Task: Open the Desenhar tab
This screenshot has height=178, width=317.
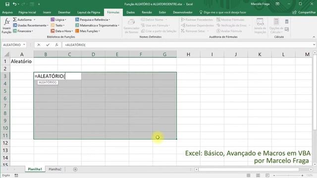Action: [64, 12]
